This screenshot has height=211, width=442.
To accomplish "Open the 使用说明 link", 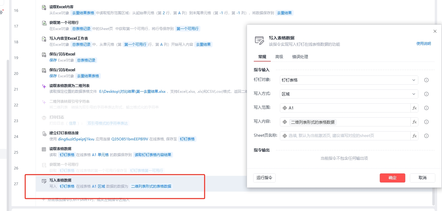I will (423, 44).
